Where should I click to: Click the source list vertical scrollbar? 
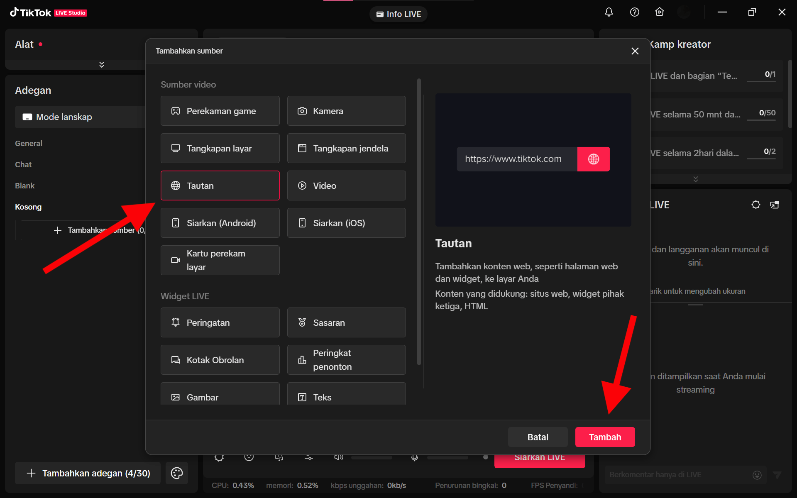pyautogui.click(x=419, y=222)
